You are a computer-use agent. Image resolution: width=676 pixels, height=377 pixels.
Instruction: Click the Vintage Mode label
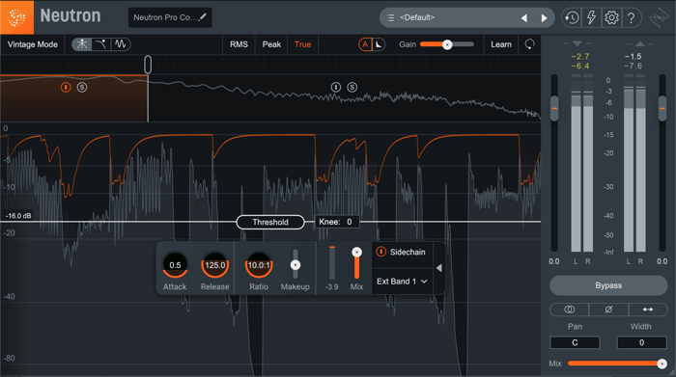(32, 44)
